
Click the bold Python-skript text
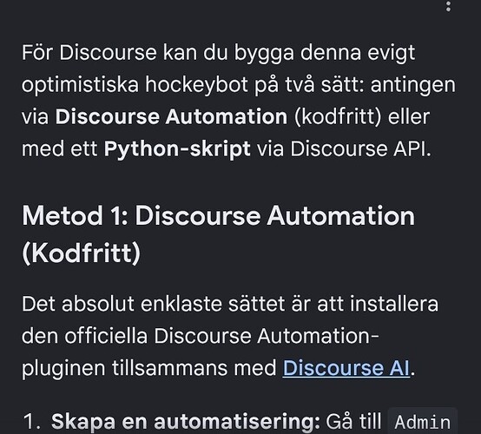pyautogui.click(x=177, y=149)
